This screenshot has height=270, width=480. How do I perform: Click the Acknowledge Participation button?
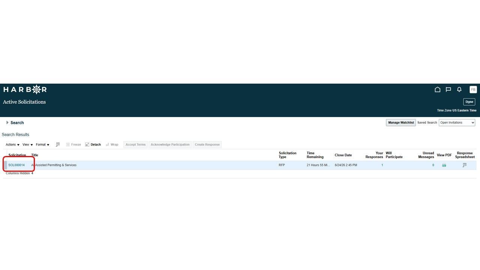170,144
